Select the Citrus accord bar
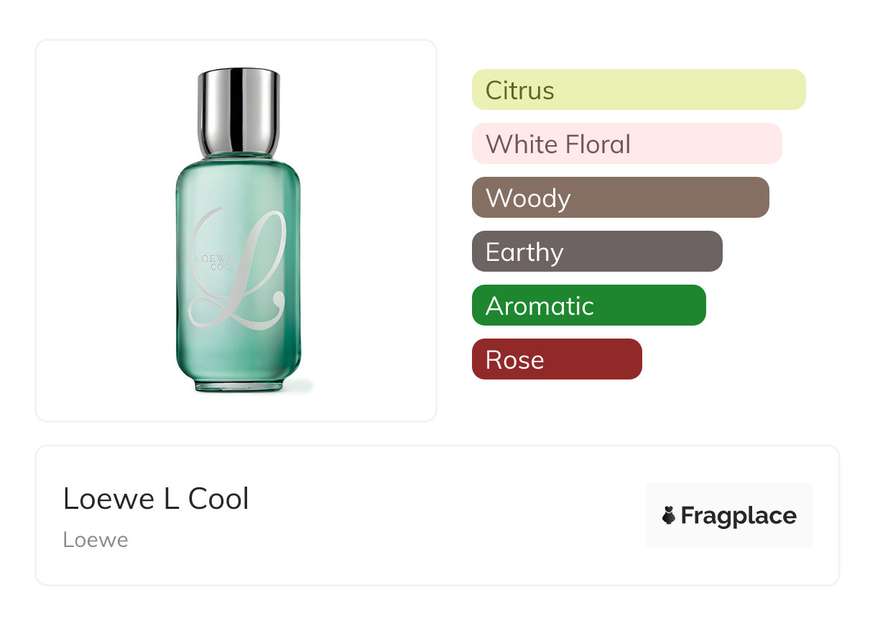Image resolution: width=875 pixels, height=621 pixels. (638, 90)
